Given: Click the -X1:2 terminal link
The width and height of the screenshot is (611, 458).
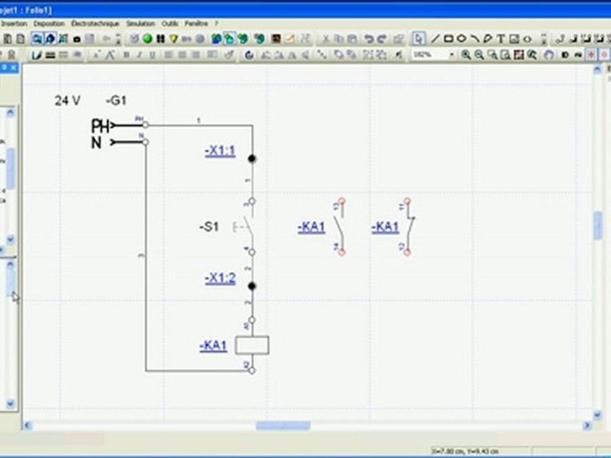Looking at the screenshot, I should tap(220, 279).
